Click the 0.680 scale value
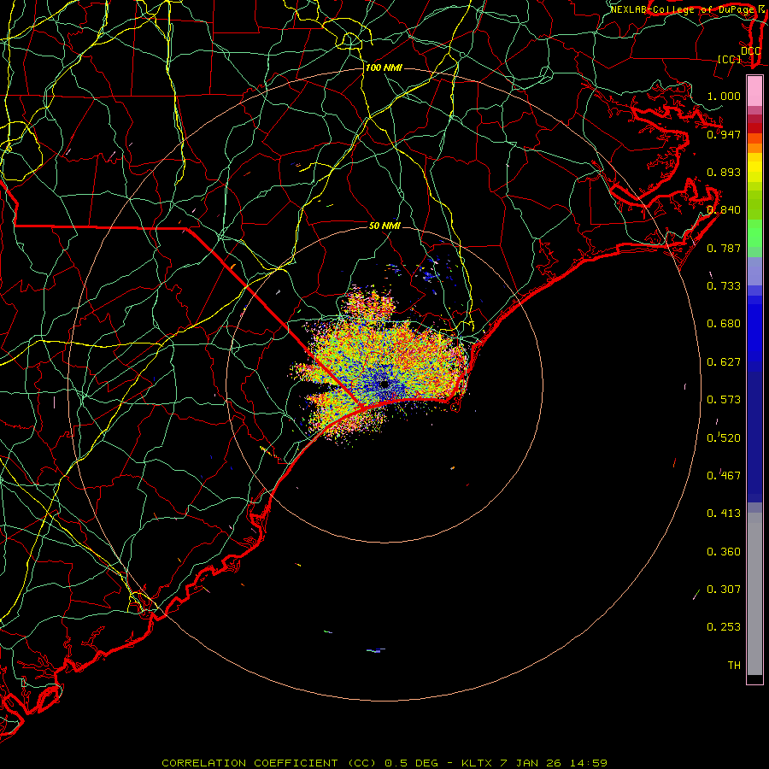769x769 pixels. (x=724, y=324)
